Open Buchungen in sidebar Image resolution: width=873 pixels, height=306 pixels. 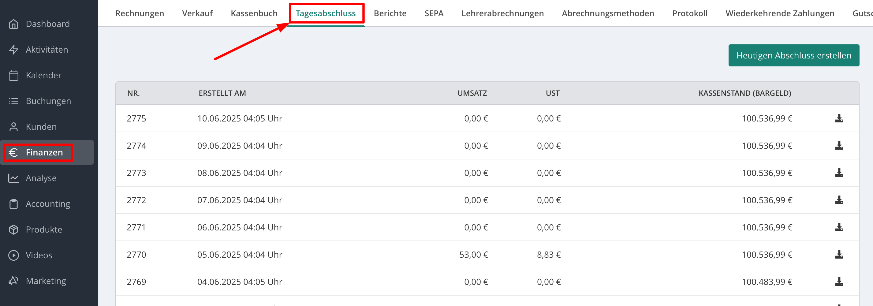click(x=48, y=101)
